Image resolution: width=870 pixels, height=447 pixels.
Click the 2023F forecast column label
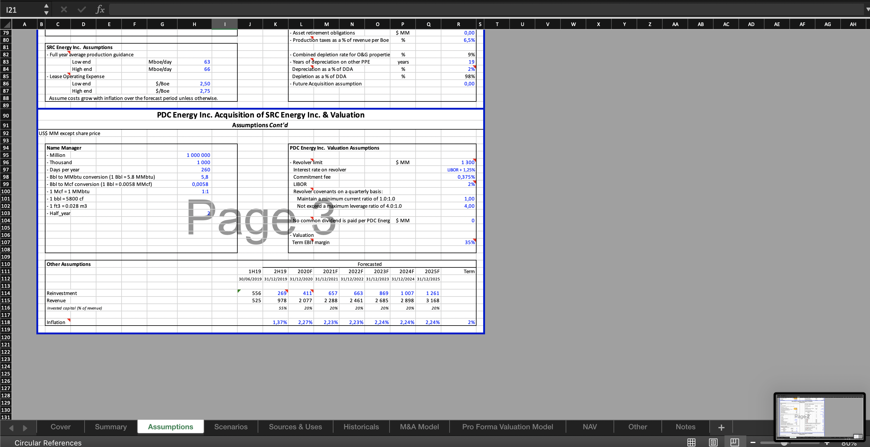click(377, 271)
